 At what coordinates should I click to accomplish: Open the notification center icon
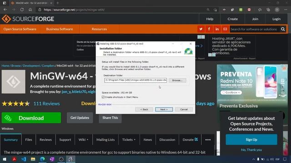pyautogui.click(x=285, y=159)
